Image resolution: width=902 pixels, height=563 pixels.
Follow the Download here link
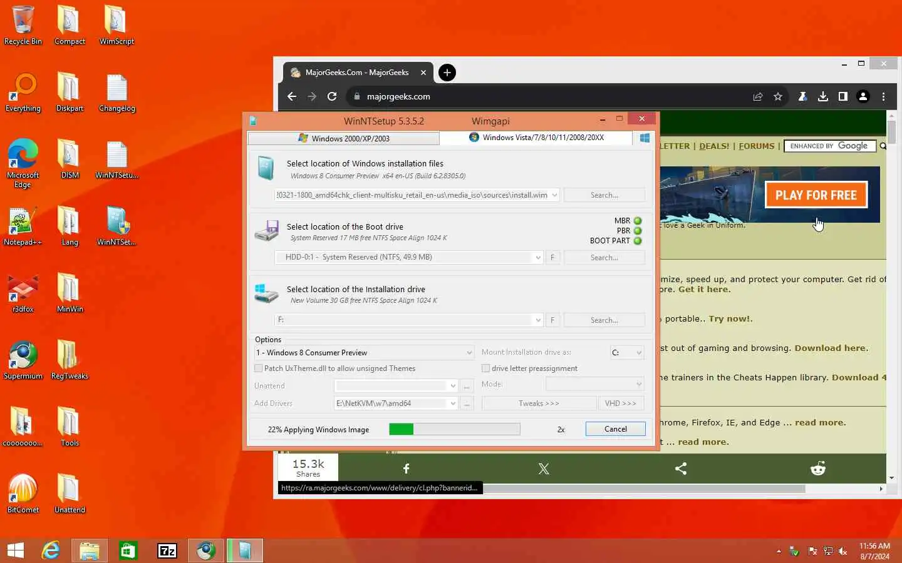[x=831, y=348]
